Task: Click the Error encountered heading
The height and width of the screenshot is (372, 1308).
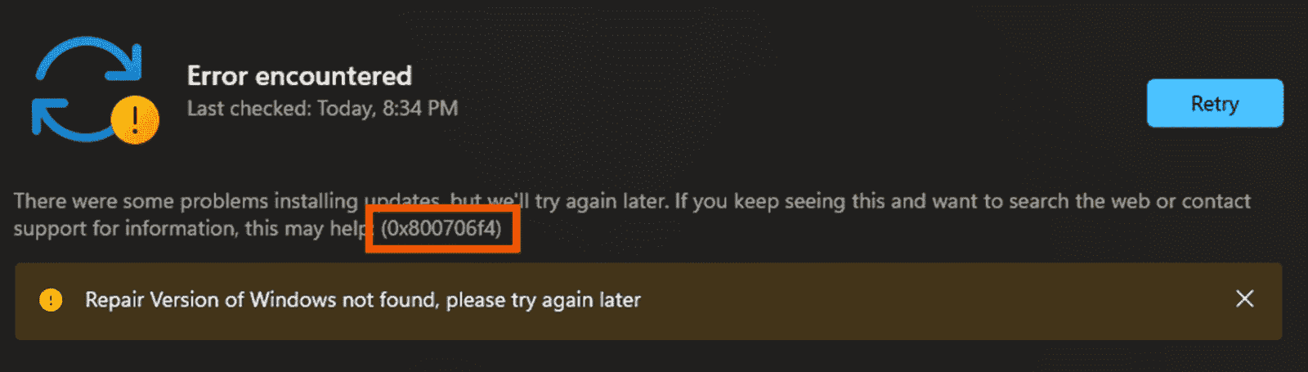Action: 299,76
